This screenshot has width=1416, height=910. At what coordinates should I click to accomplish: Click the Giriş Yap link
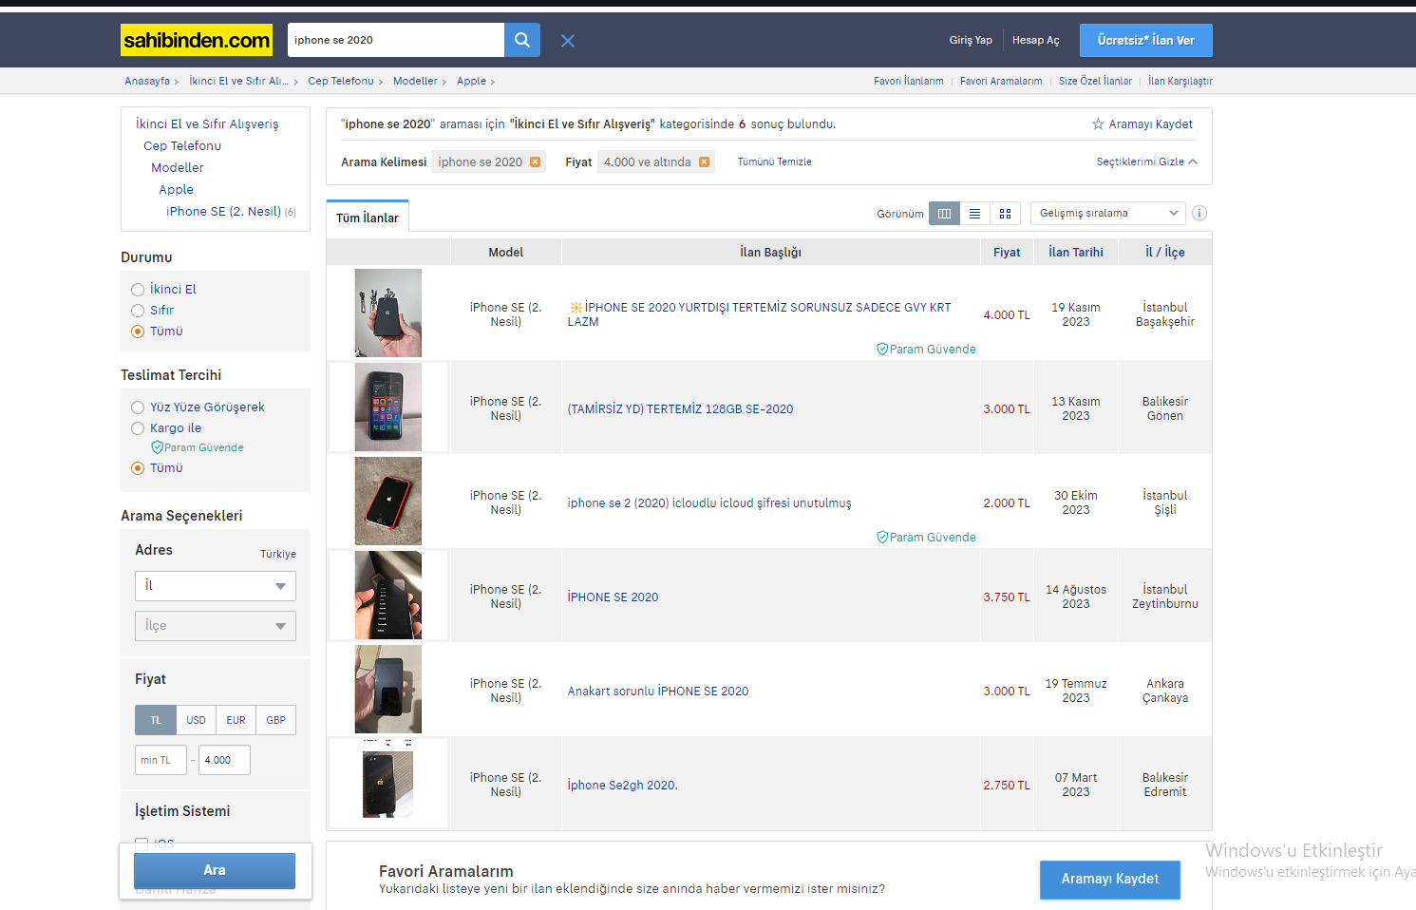coord(971,40)
